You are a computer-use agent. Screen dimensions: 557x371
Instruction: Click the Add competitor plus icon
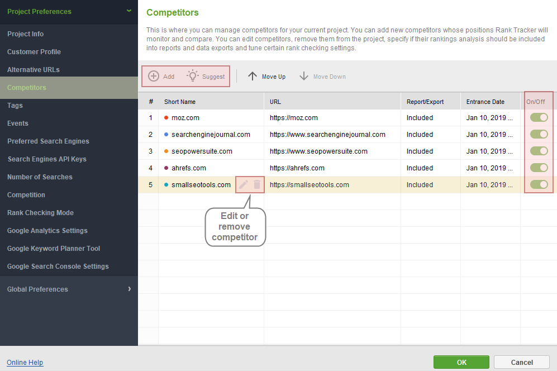pyautogui.click(x=154, y=76)
